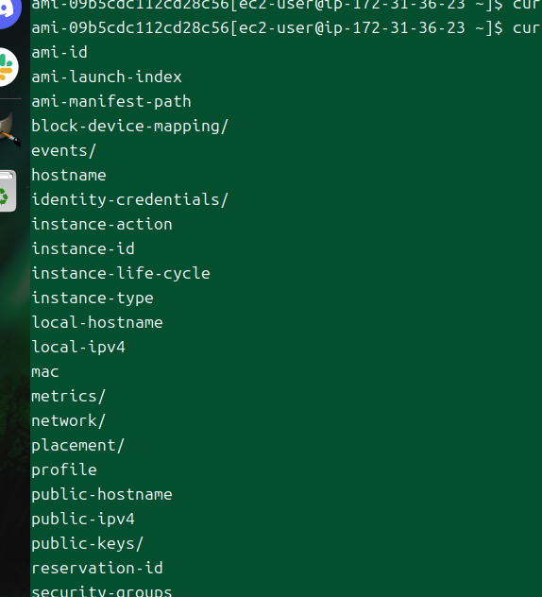Click the public-hostname line
Screen dimensions: 542x597
(x=102, y=495)
